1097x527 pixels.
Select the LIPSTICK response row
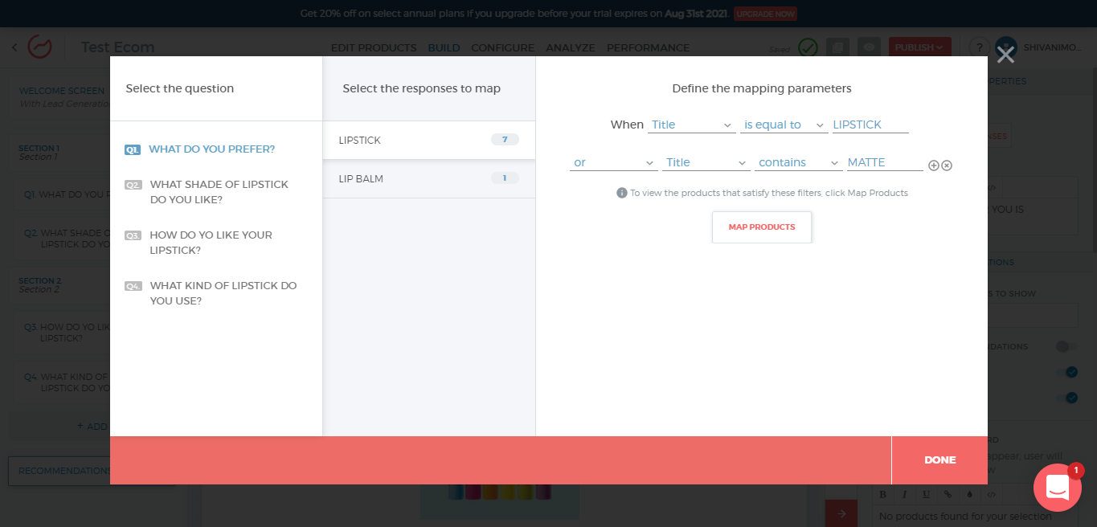coord(429,141)
